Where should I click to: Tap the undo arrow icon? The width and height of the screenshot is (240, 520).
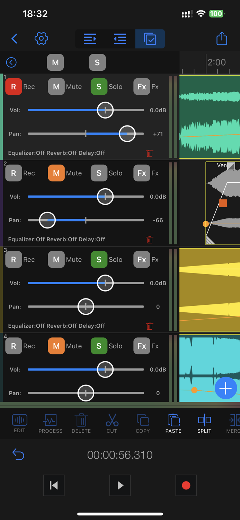[18, 454]
